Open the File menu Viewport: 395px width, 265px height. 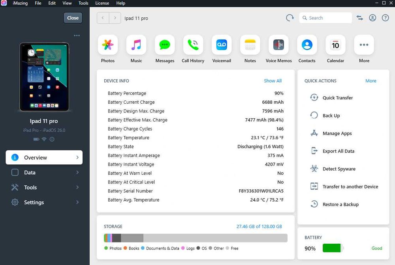[38, 3]
